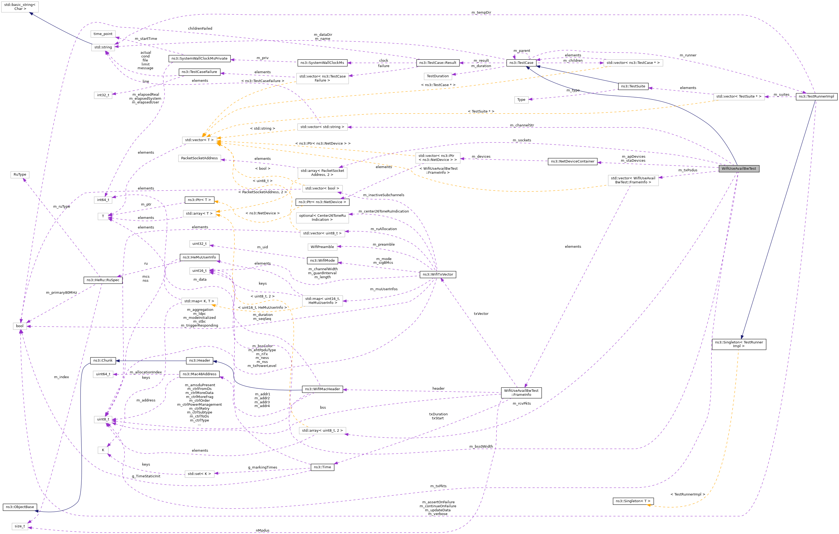Image resolution: width=839 pixels, height=534 pixels.
Task: Click the ns3::SystemWallClockMs node
Action: (322, 63)
